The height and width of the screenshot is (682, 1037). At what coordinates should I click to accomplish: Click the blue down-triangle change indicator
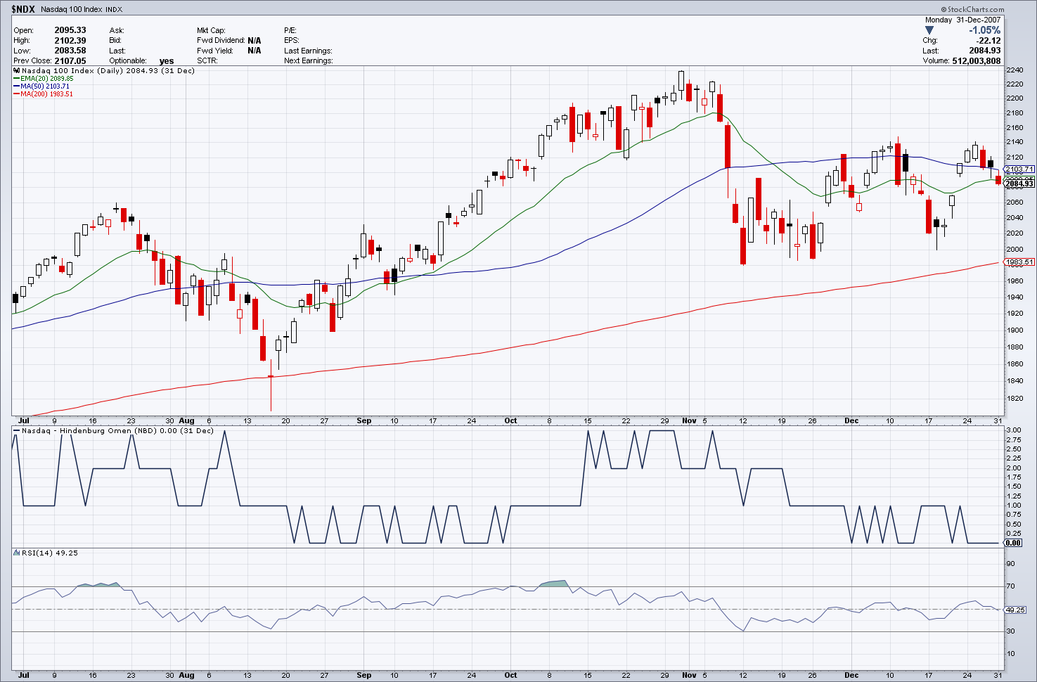929,30
